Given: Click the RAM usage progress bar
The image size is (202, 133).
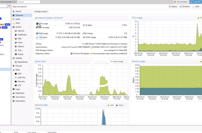Looking at the screenshot, I should tap(58, 35).
